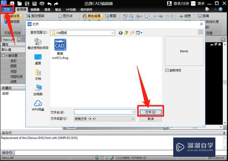Click the 属性 panel header
Screen dimensions: 228x161
[x=13, y=45]
